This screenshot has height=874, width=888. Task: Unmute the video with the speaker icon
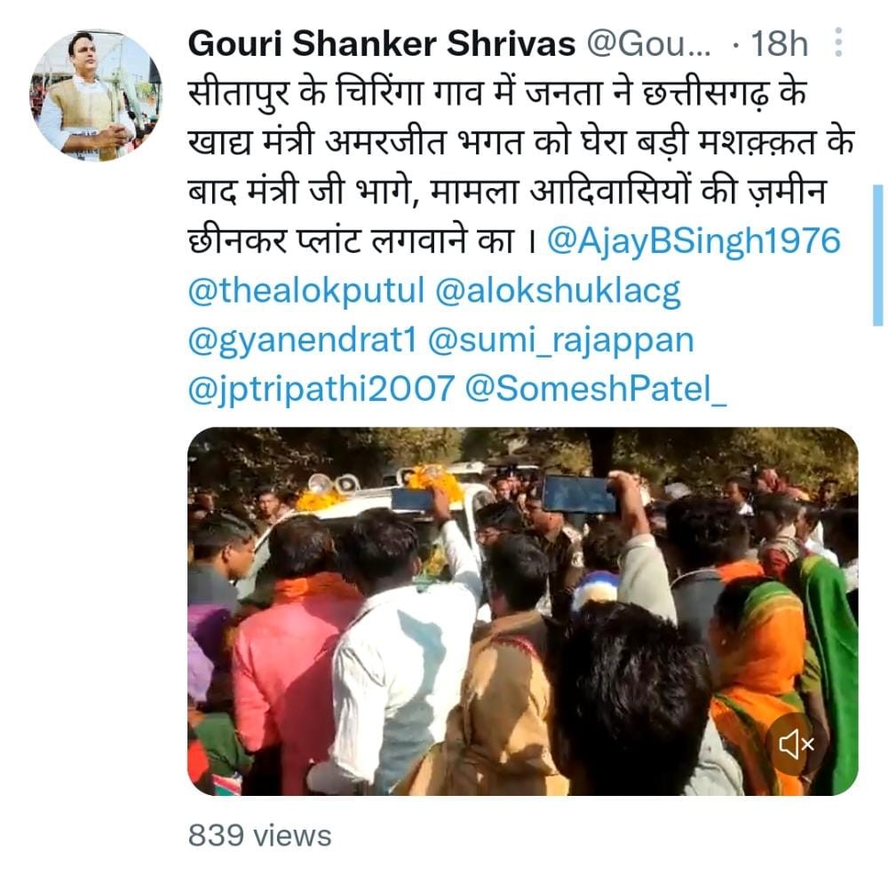pyautogui.click(x=797, y=744)
